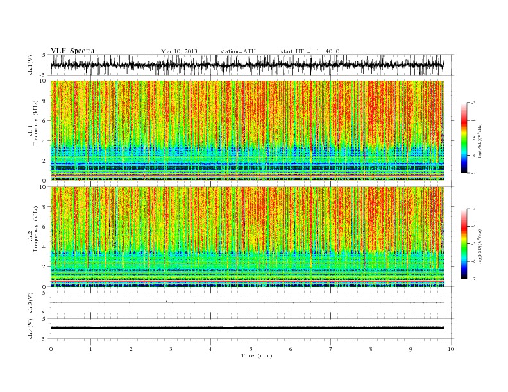This screenshot has height=392, width=508.
Task: Click the "ch.4(V)" axis label
Action: tap(31, 329)
